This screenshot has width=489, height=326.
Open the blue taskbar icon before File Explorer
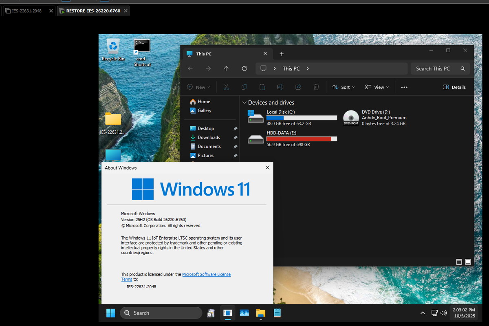[x=244, y=313]
